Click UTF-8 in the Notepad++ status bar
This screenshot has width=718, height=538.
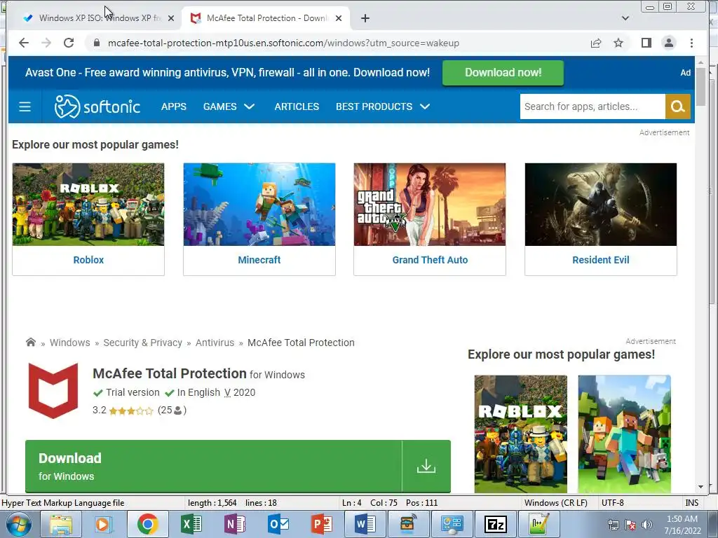pyautogui.click(x=613, y=503)
